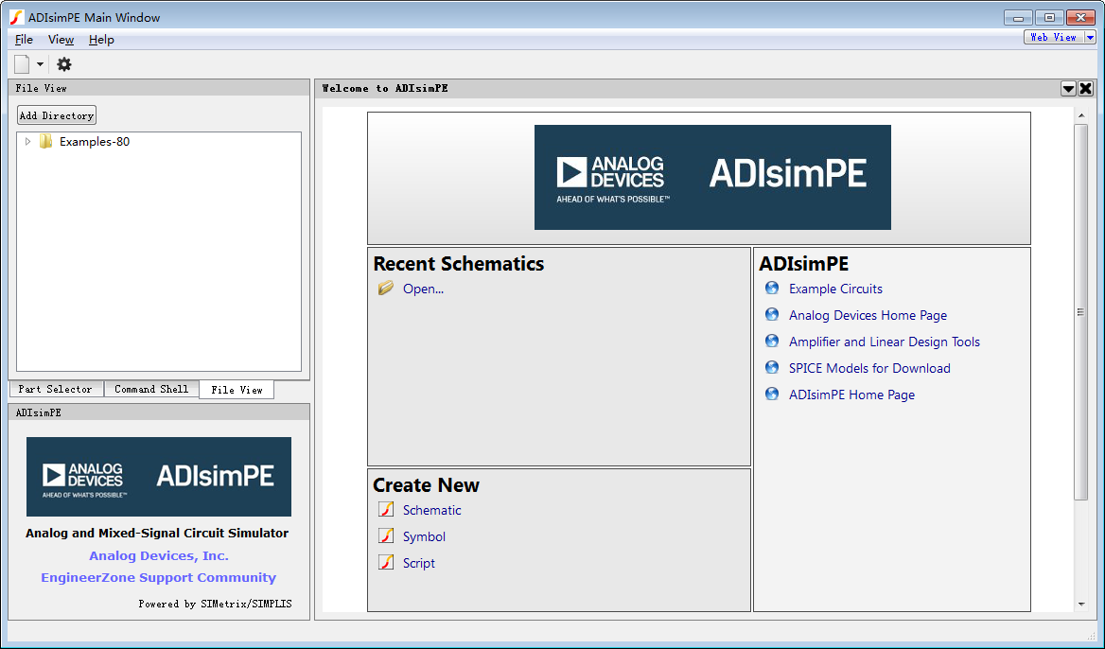Open Amplifier and Linear Design Tools link
Image resolution: width=1105 pixels, height=649 pixels.
tap(885, 342)
